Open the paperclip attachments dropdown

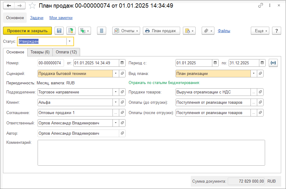208,31
